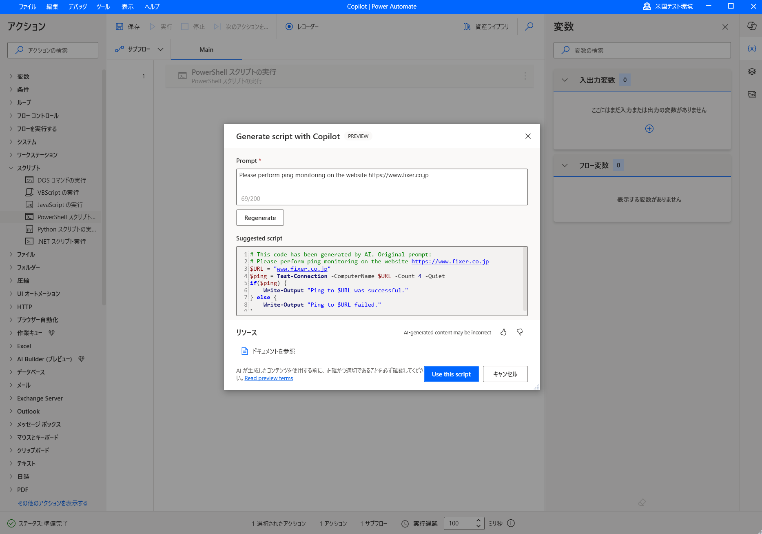
Task: Open the toolbar search icon
Action: point(529,26)
